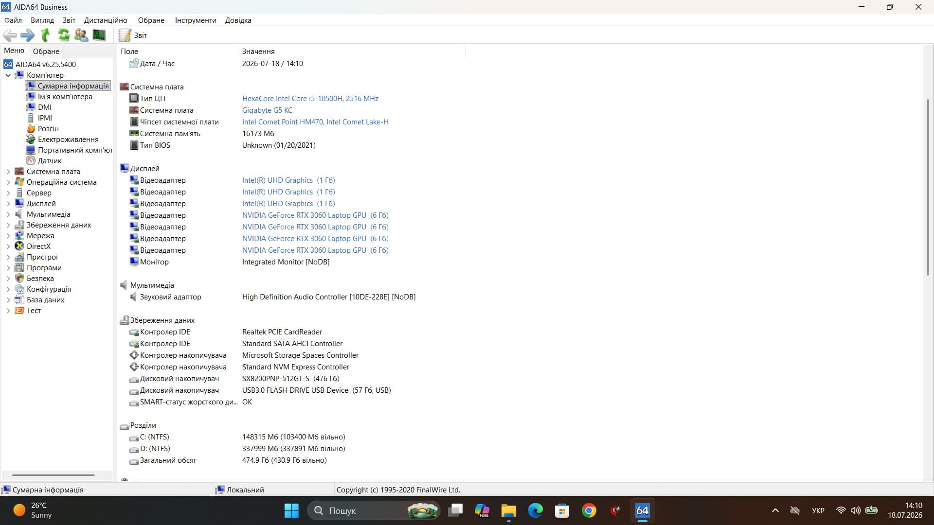Expand the Операційна система tree node
This screenshot has height=525, width=934.
pyautogui.click(x=8, y=182)
